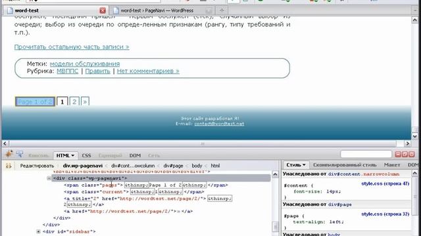
Task: Click the #content selector in styles
Action: click(295, 186)
